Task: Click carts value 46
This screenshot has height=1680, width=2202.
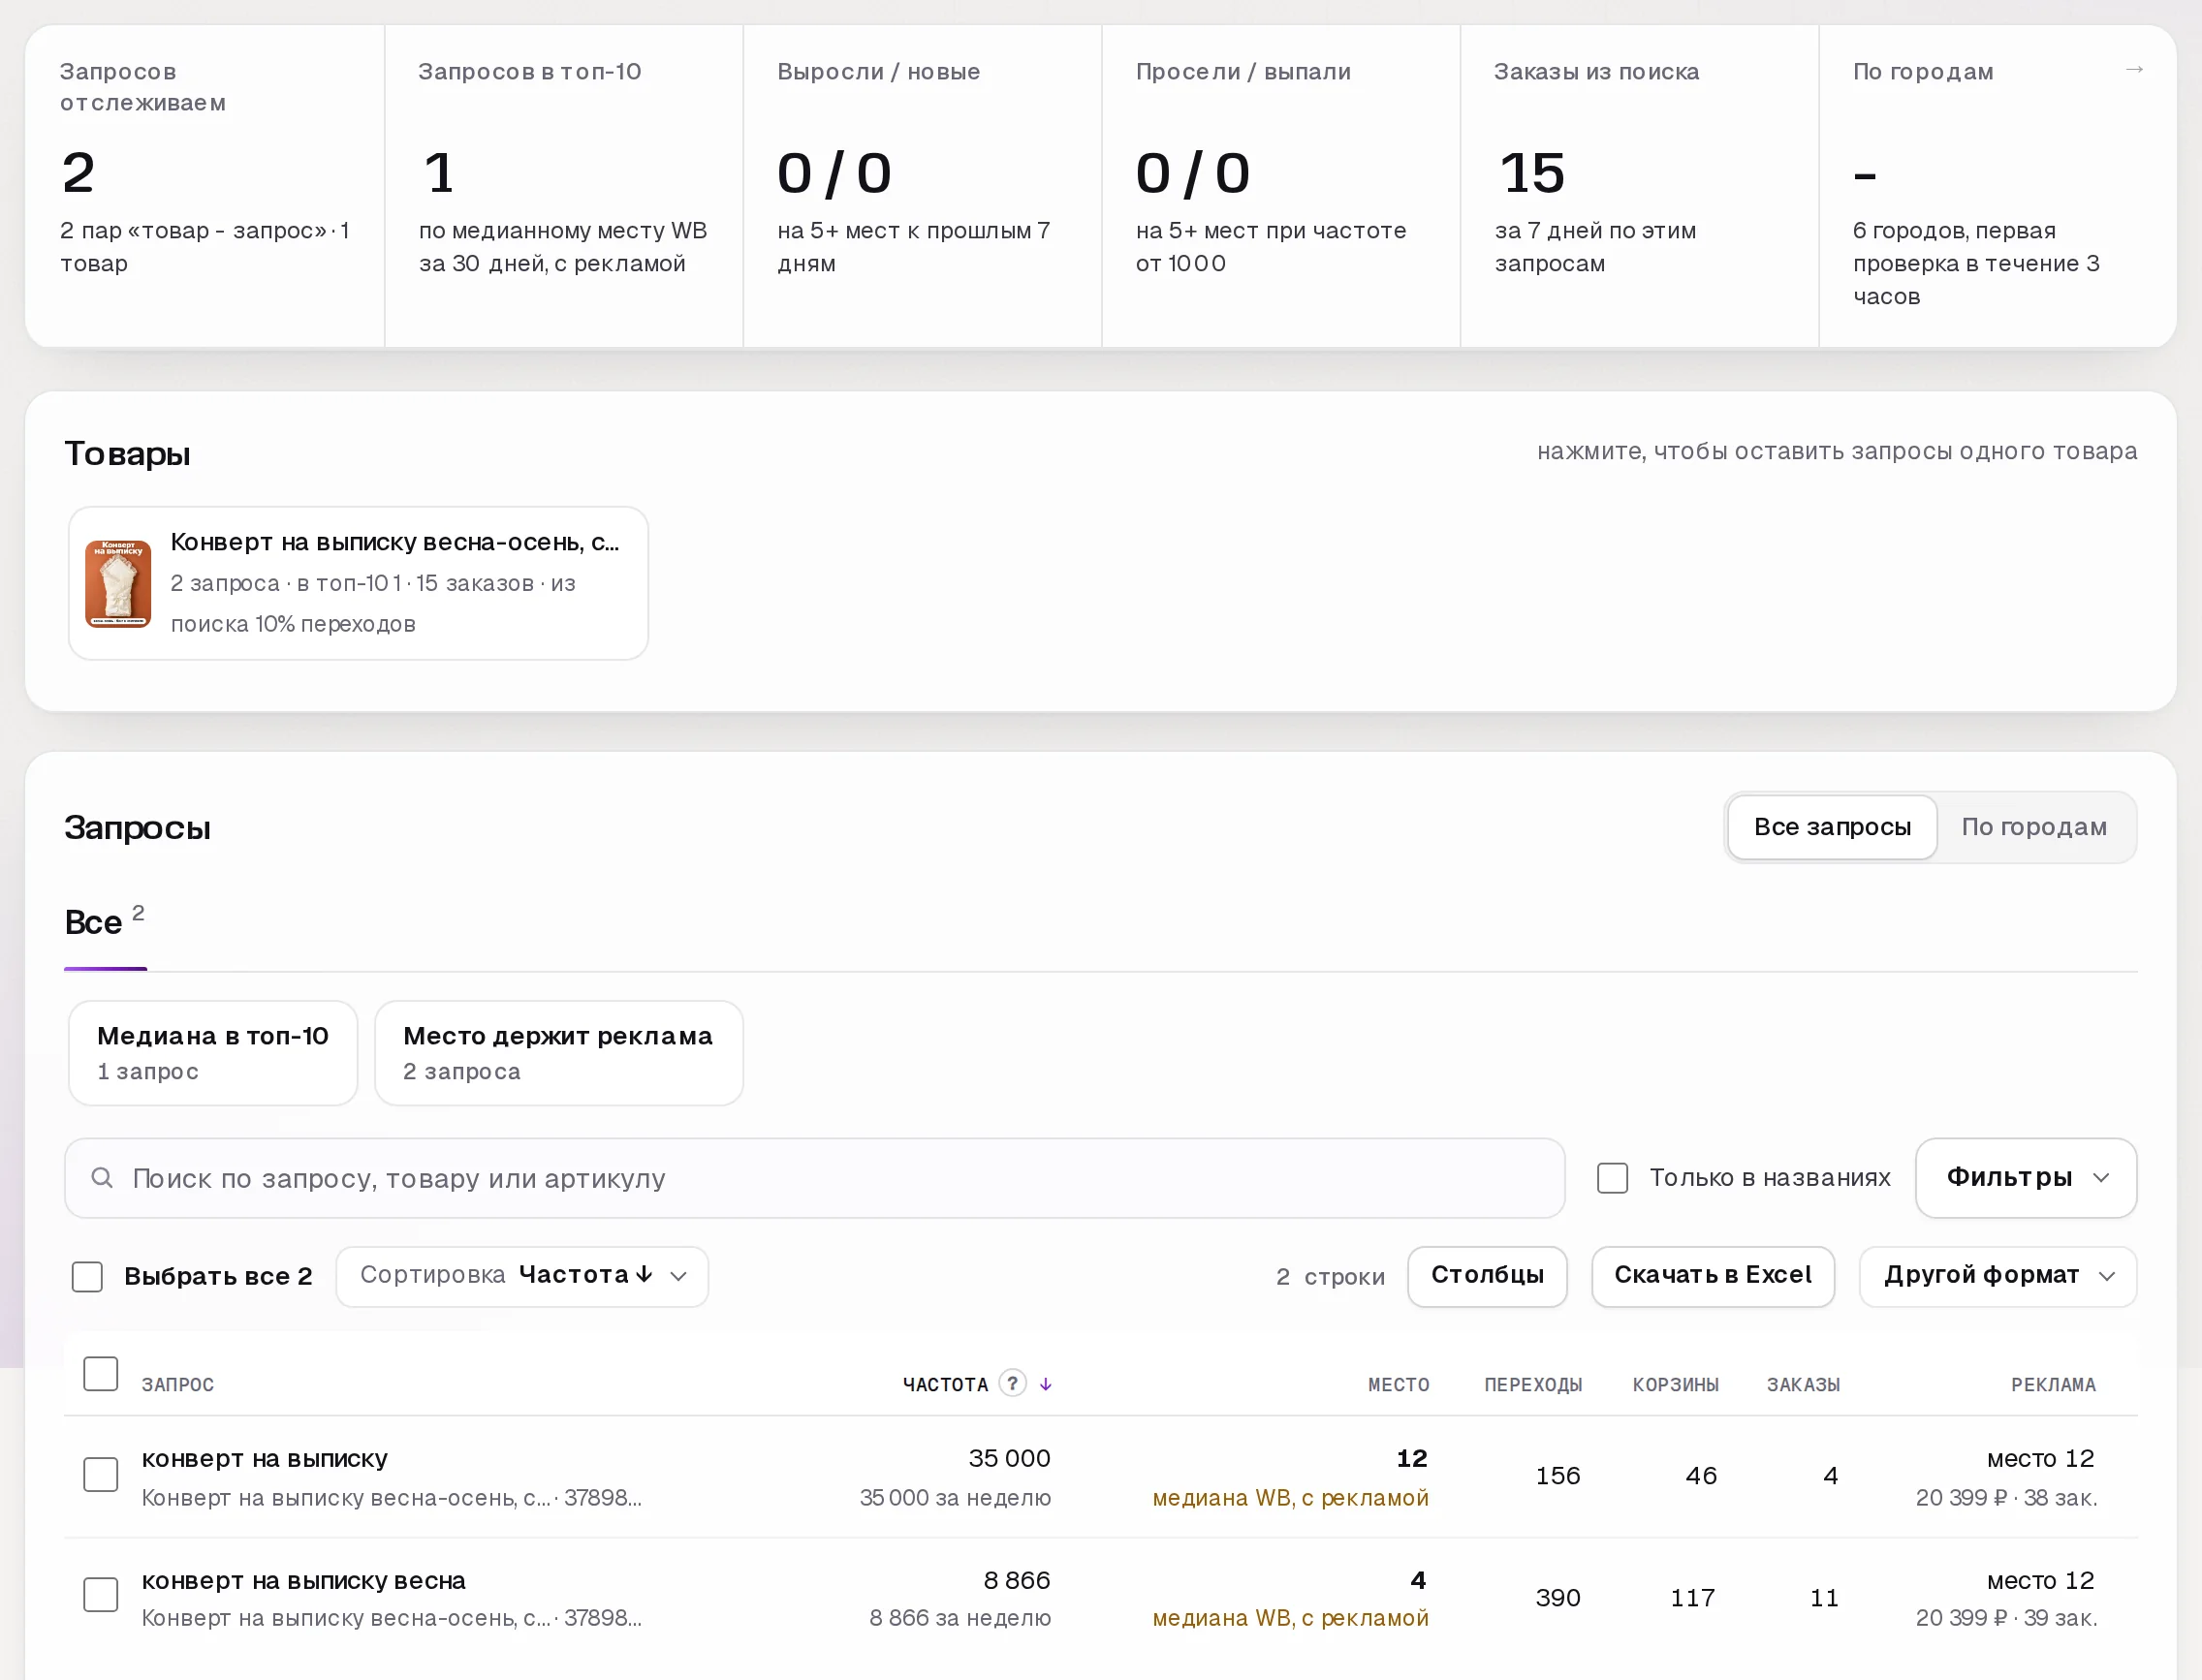Action: coord(1701,1476)
